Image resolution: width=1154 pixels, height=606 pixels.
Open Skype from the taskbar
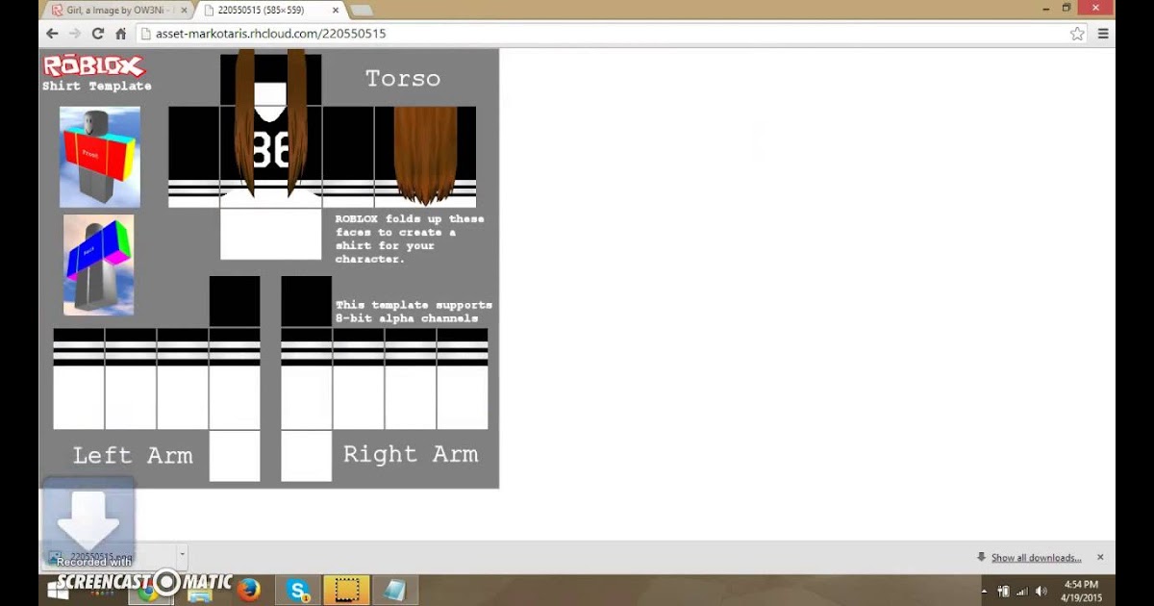(x=298, y=591)
